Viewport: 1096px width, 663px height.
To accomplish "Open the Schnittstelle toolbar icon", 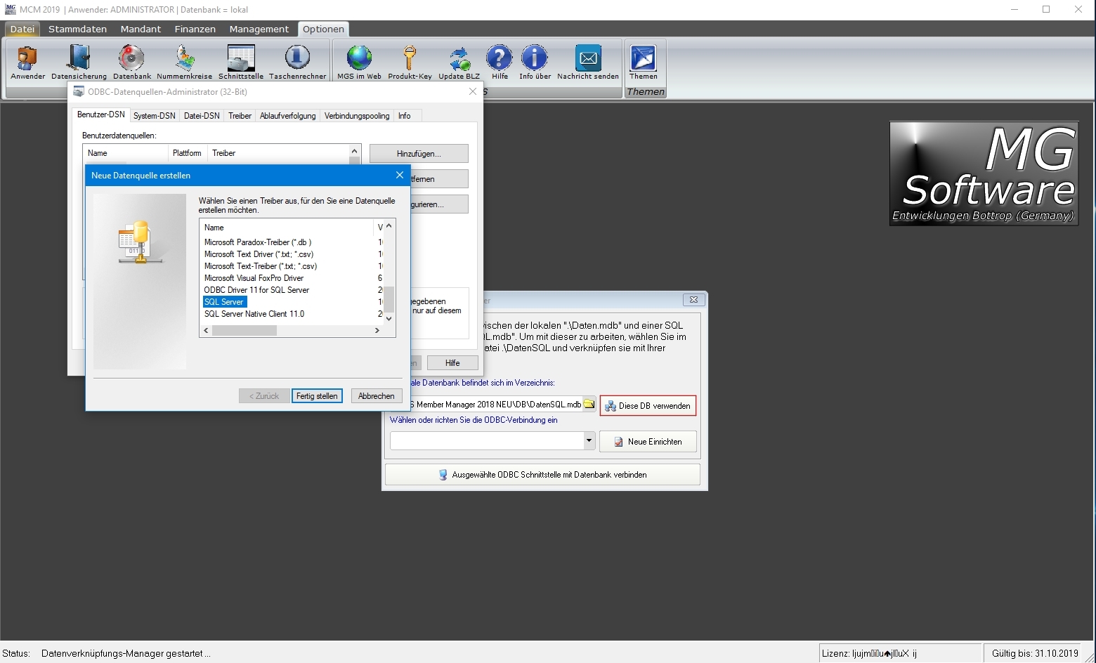I will (241, 63).
